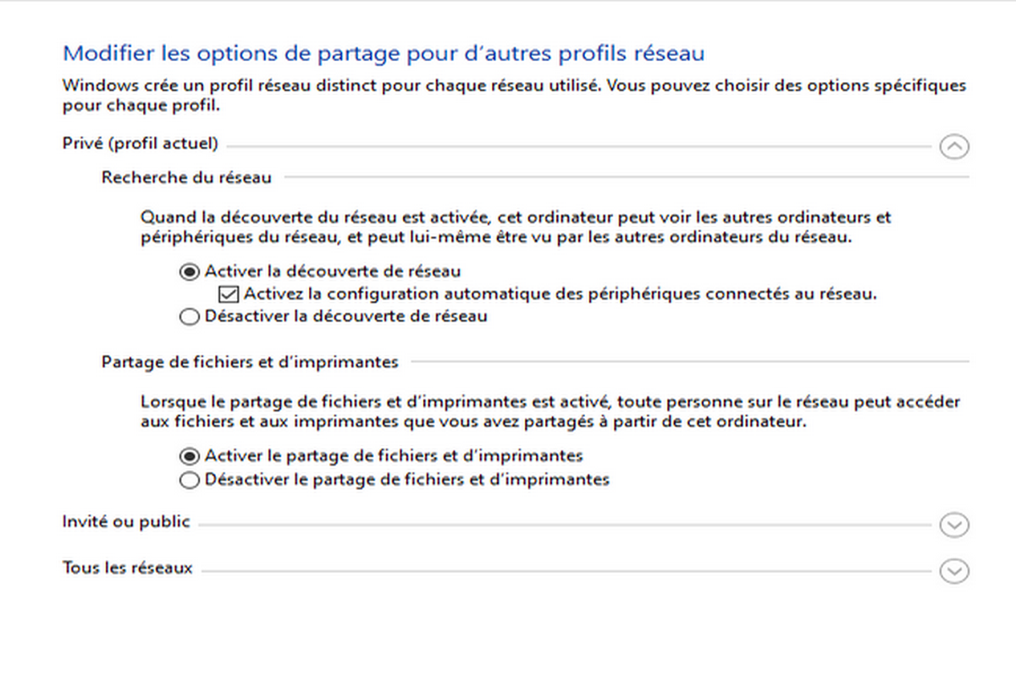
Task: Select Activer le partage de fichiers radio button
Action: (x=189, y=456)
